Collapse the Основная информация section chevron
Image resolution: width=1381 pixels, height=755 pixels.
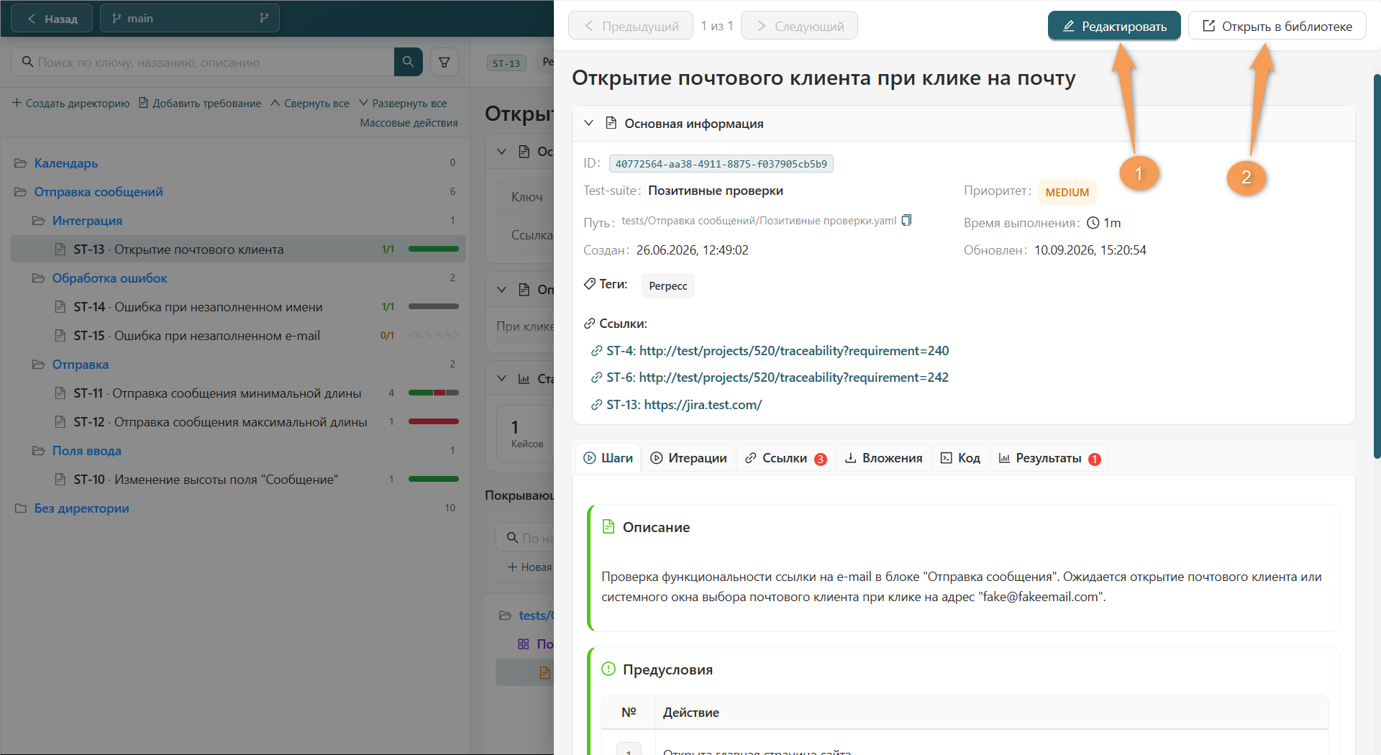click(x=588, y=123)
